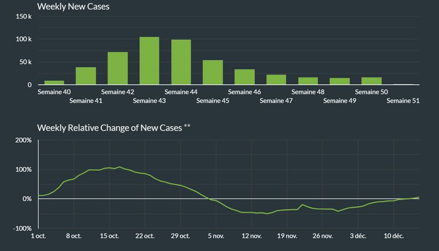
Task: Select the 5 nov. axis label
Action: click(217, 236)
